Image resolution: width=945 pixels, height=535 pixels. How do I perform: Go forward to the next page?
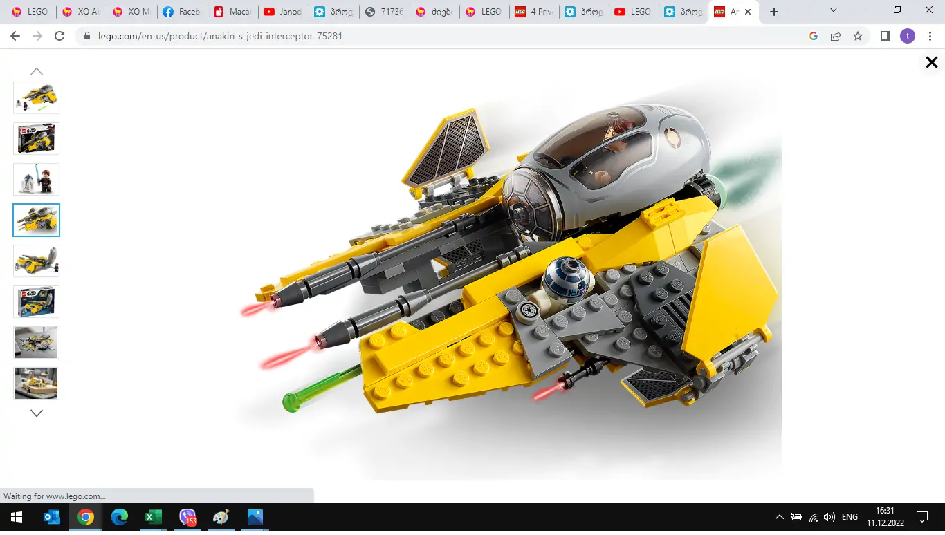coord(37,36)
